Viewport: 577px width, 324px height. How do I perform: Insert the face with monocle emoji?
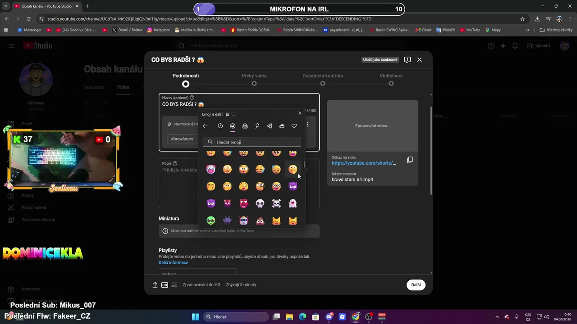tap(260, 186)
